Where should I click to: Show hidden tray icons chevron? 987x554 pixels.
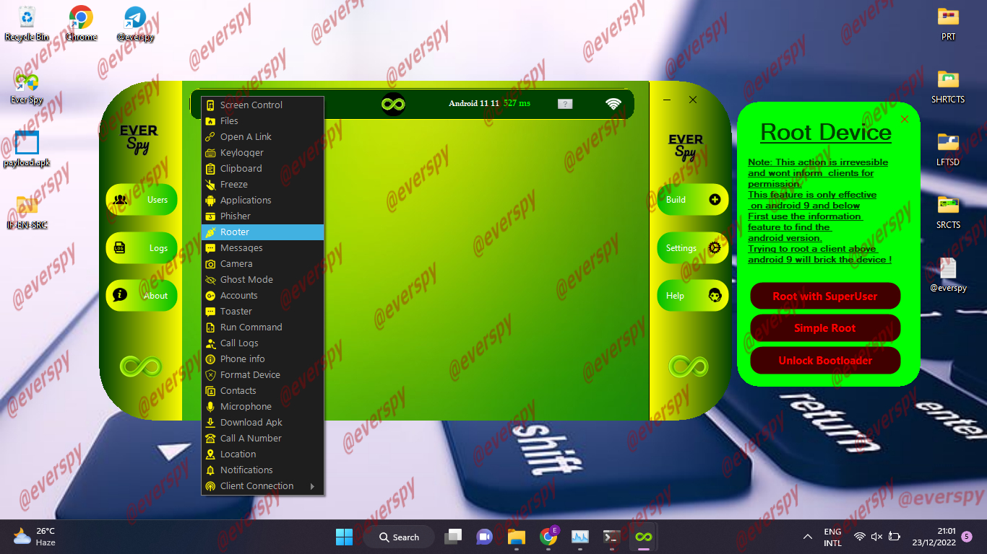click(x=807, y=537)
